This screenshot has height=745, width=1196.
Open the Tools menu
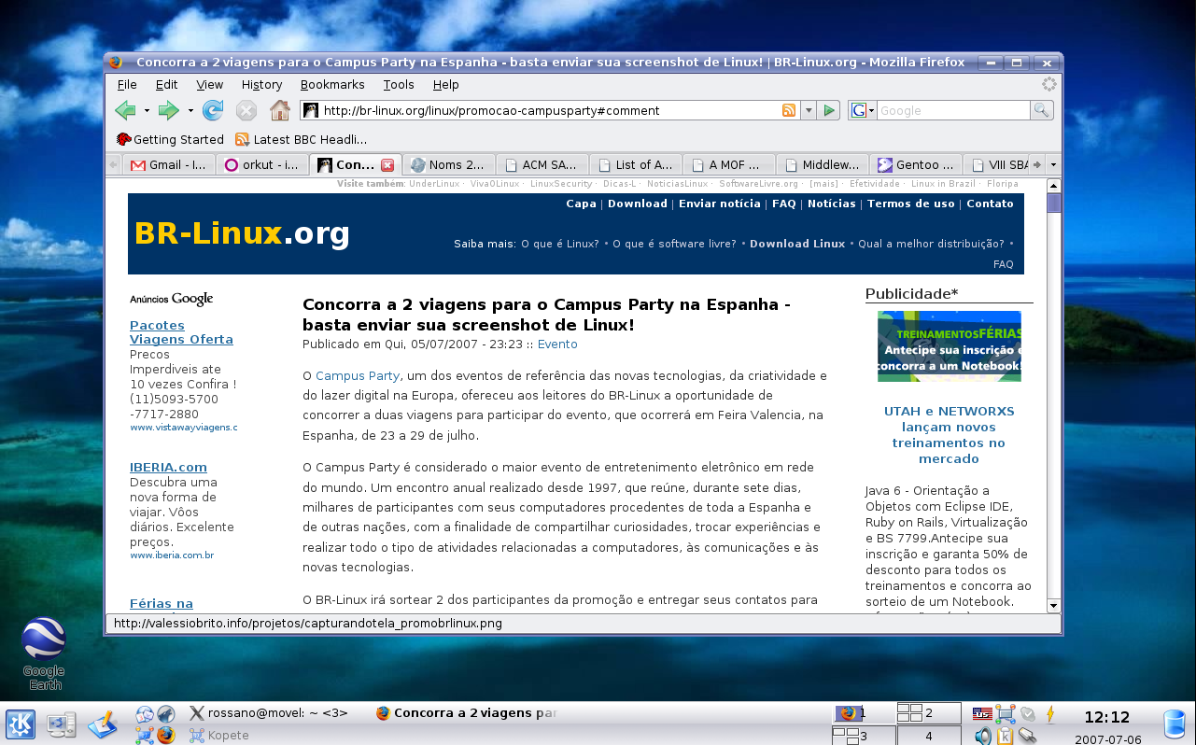(399, 84)
